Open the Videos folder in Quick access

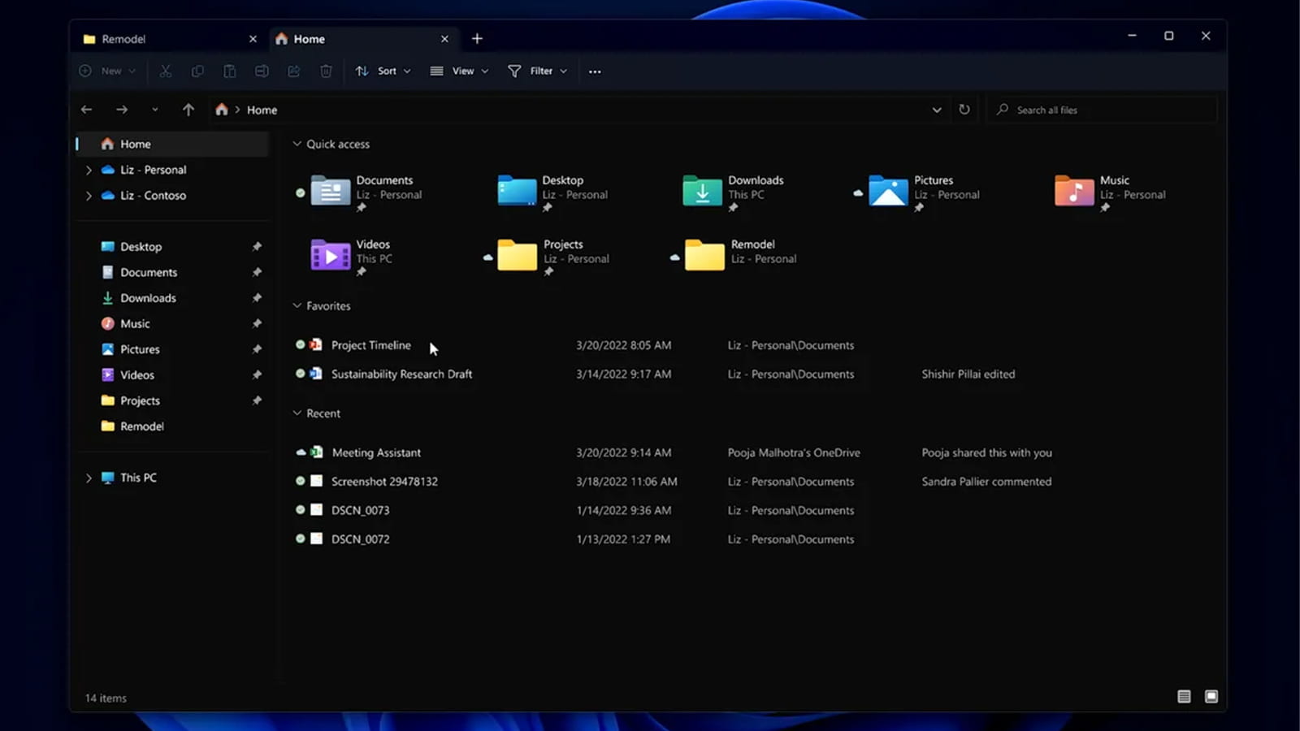(x=331, y=256)
